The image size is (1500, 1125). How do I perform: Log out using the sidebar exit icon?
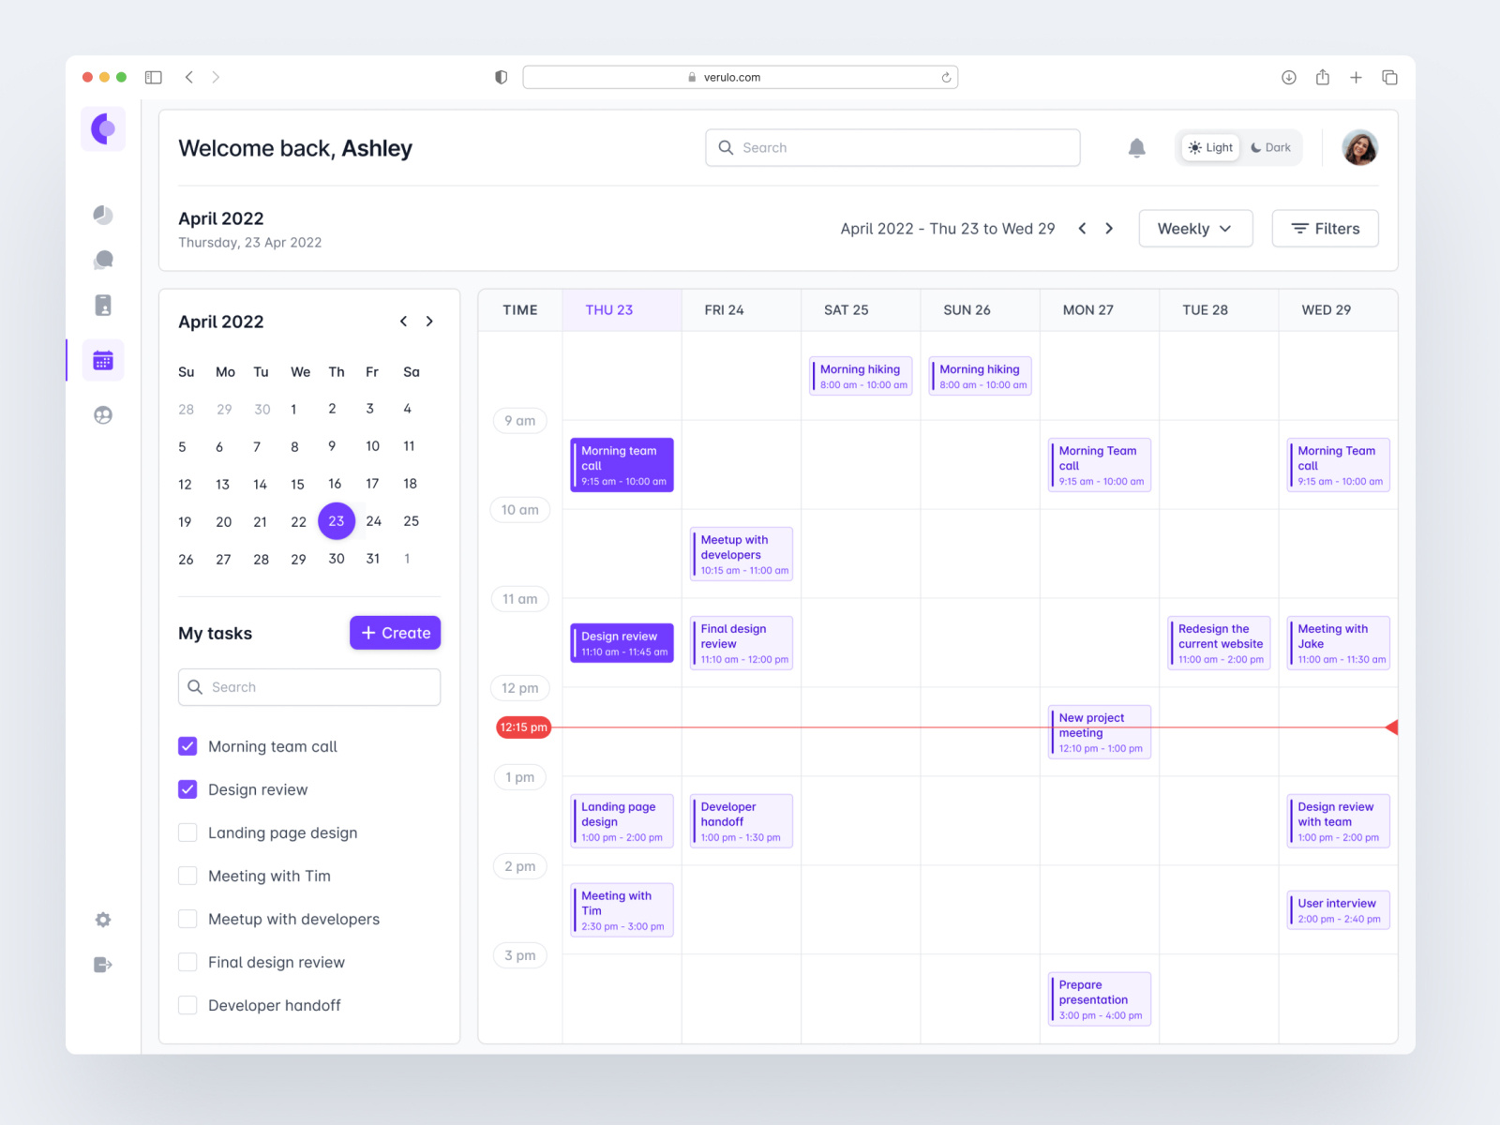(x=102, y=965)
